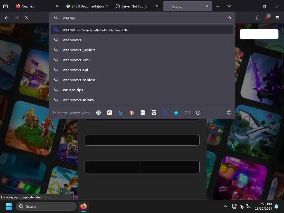Pick the 'we are dps' suggestion
The width and height of the screenshot is (284, 213).
pos(142,90)
